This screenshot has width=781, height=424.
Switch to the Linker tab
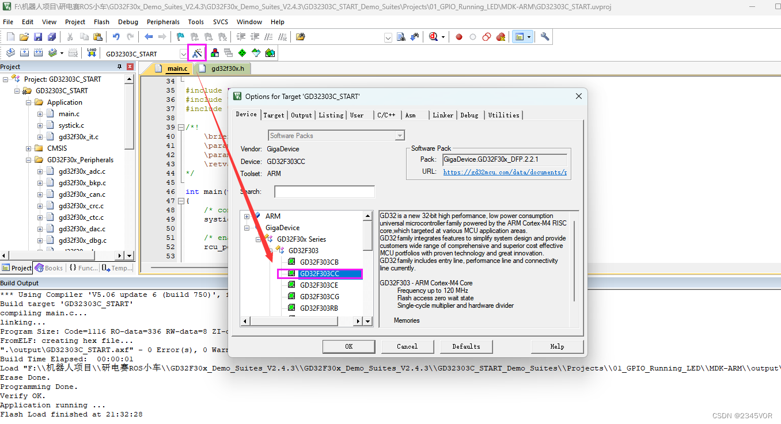coord(443,115)
